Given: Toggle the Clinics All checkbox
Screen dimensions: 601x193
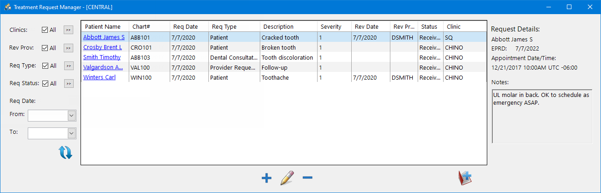Looking at the screenshot, I should [45, 30].
